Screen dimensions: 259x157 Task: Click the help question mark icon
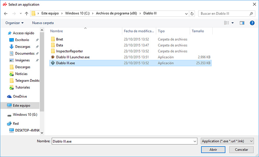252,23
